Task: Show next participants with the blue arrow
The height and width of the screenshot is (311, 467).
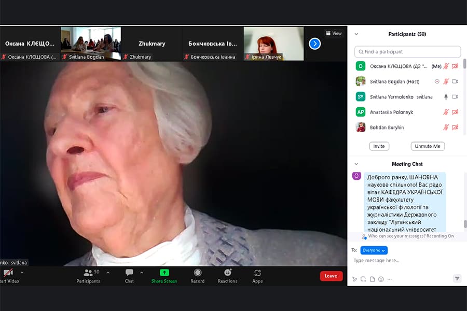Action: click(315, 44)
